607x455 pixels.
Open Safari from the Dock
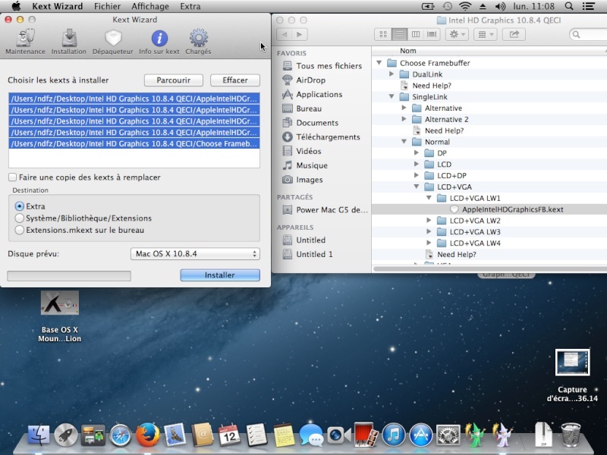coord(121,435)
